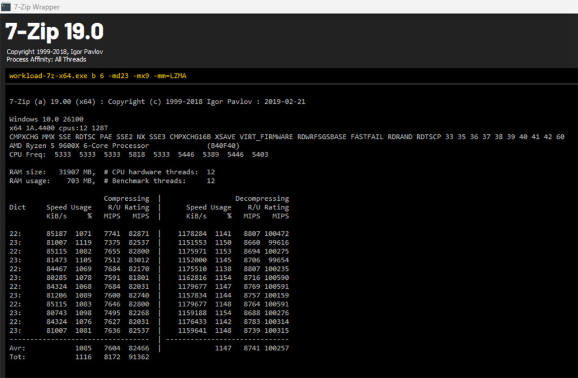
Task: Click decompressing rating "99616"
Action: coord(279,243)
